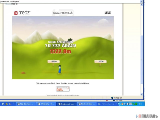Viewport: 160px width, 120px height.
Task: Click the Bluetooth tray icon
Action: 127,104
